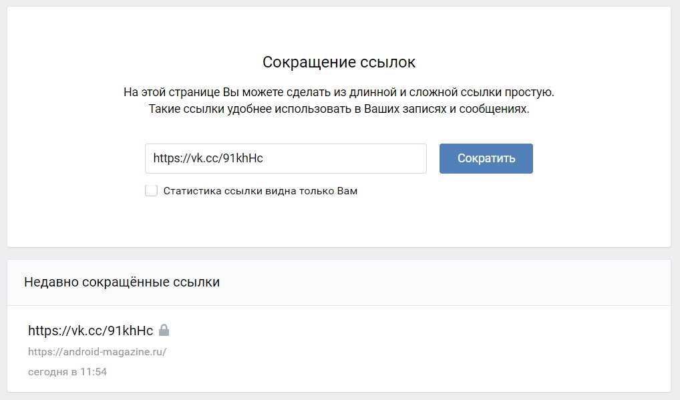The width and height of the screenshot is (680, 400).
Task: Click the "Недавно сокращённые ссылки" section header
Action: (x=122, y=282)
